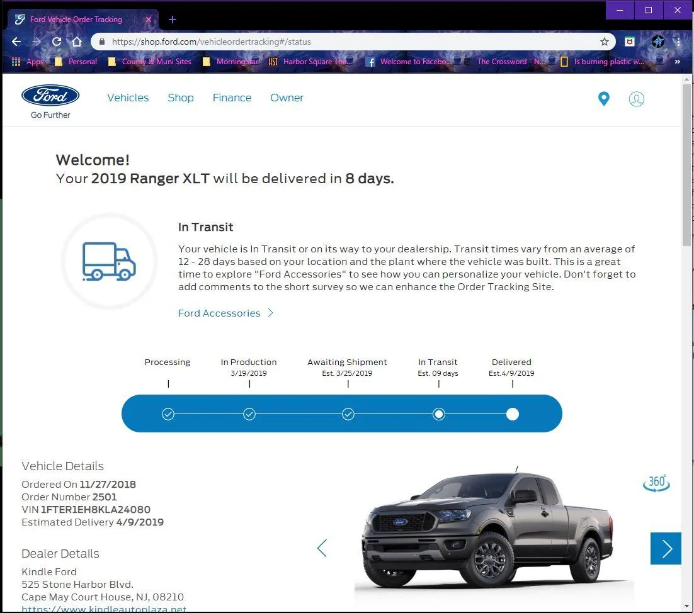
Task: Click the Vehicle Details heading
Action: coord(63,466)
